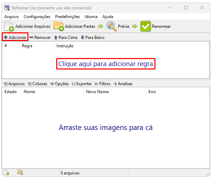Maximize the ReNamer Lite window
This screenshot has height=180, width=212.
186,8
